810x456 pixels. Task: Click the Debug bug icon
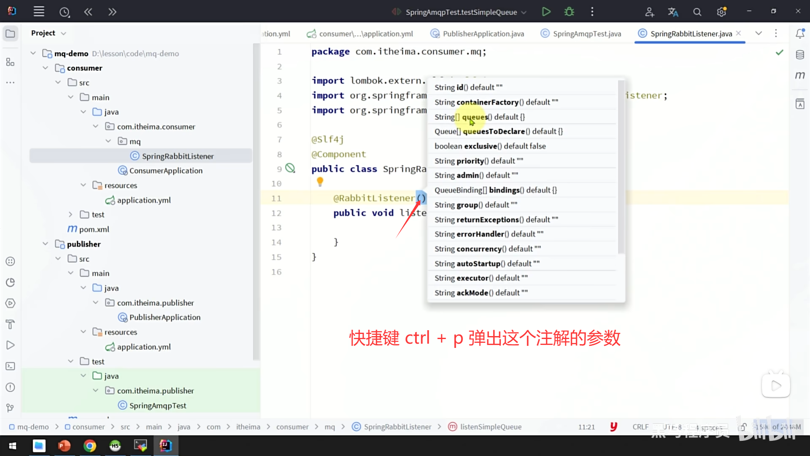tap(569, 12)
